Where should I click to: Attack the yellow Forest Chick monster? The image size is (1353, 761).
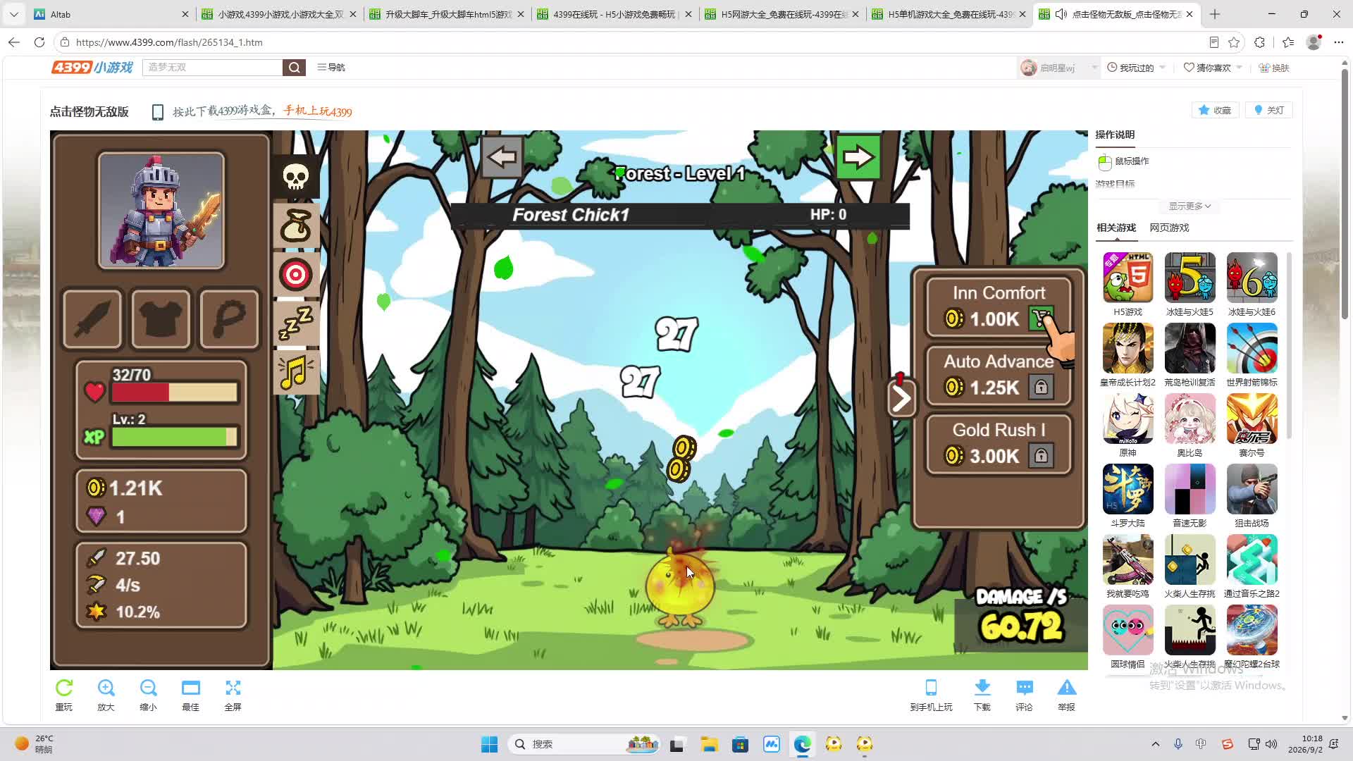pyautogui.click(x=680, y=588)
